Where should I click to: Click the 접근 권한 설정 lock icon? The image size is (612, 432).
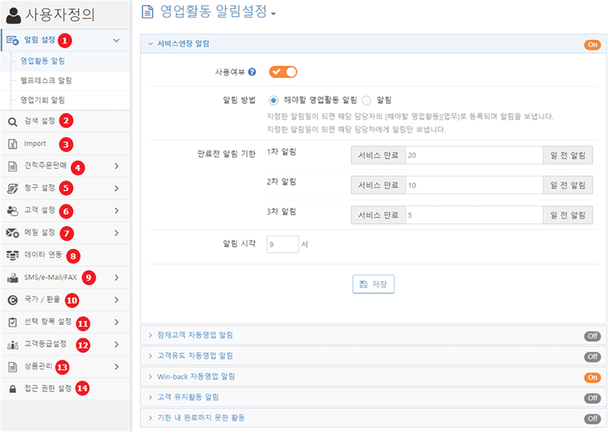[12, 389]
